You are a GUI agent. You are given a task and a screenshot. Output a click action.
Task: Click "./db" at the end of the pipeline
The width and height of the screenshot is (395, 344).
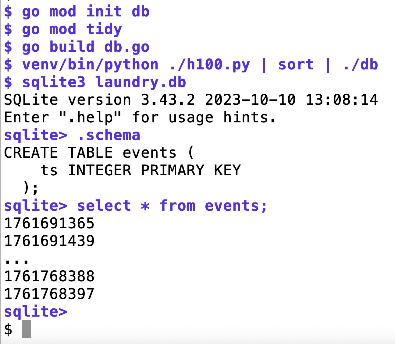(360, 65)
